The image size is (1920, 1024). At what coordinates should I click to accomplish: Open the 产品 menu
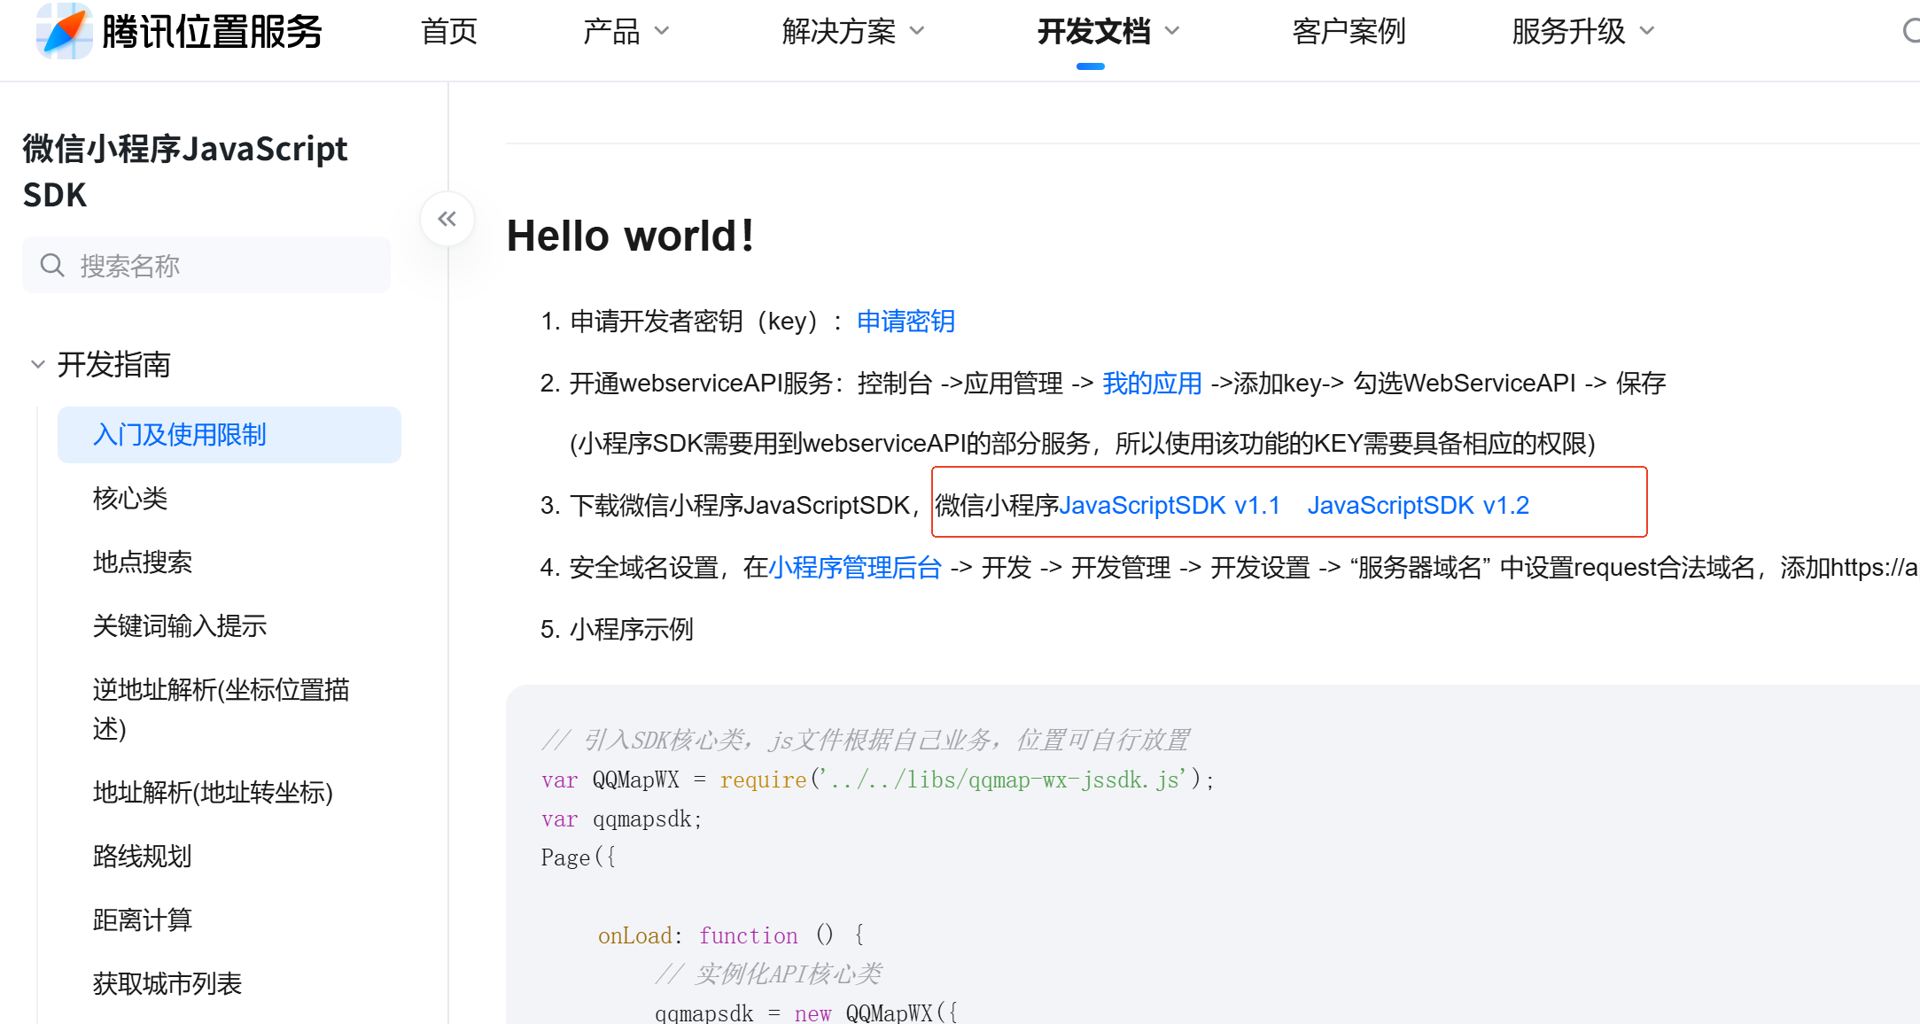coord(611,31)
